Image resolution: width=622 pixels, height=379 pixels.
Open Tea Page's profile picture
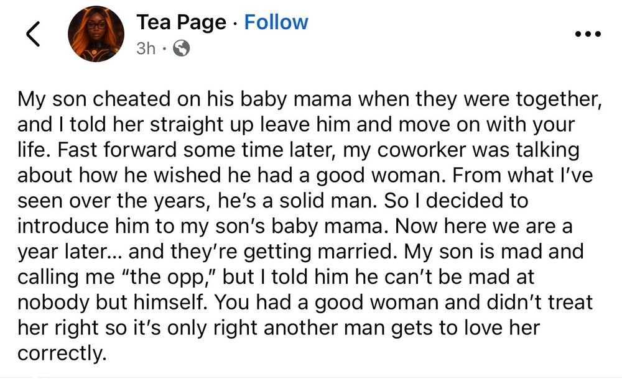pyautogui.click(x=96, y=34)
